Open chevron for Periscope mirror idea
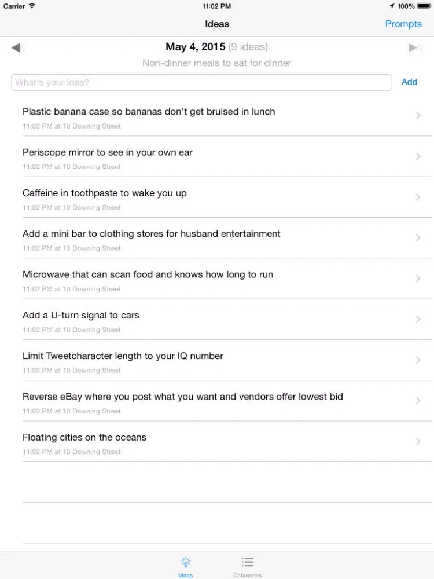 pos(418,156)
